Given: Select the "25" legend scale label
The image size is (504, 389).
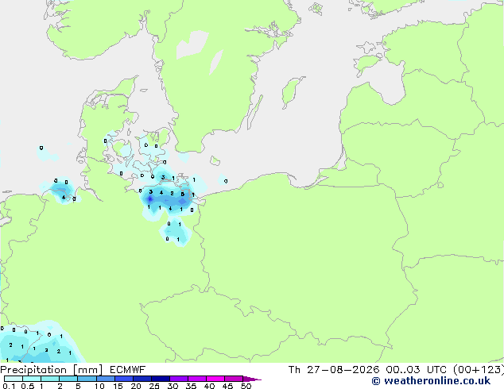Looking at the screenshot, I should click(154, 386).
